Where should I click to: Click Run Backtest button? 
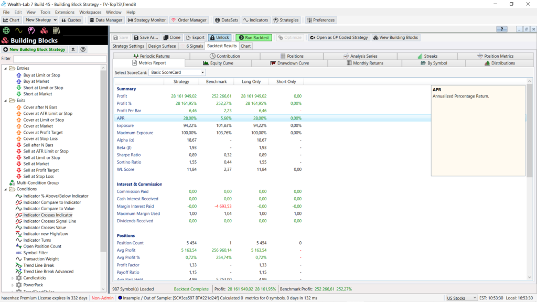coord(254,37)
